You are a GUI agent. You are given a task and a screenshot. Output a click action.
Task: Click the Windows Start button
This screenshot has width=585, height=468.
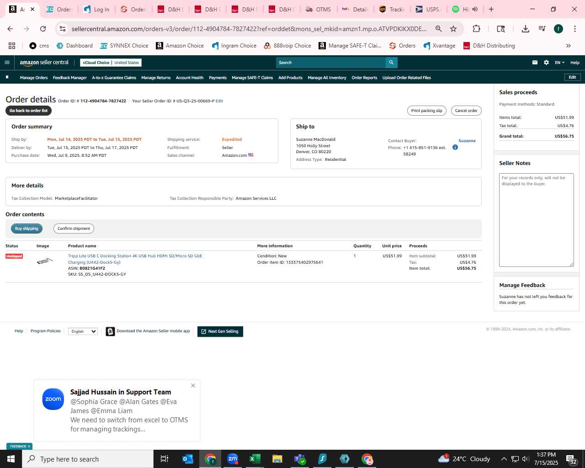pos(11,459)
